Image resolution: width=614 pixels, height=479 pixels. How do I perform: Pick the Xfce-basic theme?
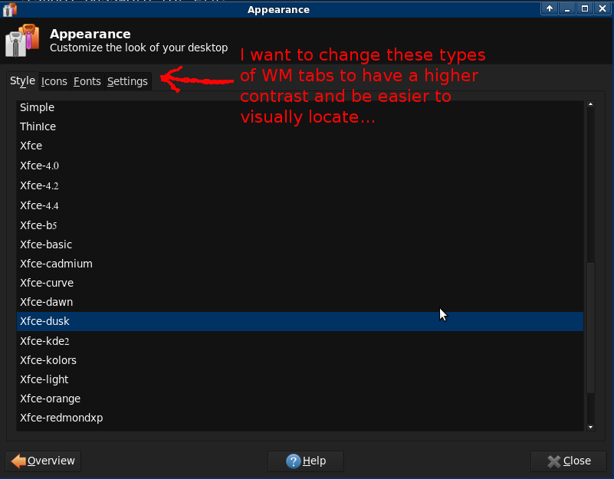click(x=300, y=244)
